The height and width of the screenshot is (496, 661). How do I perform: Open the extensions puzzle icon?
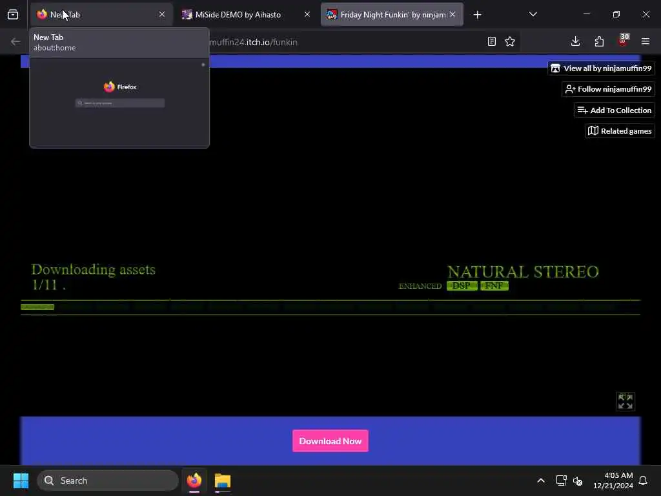pos(599,41)
